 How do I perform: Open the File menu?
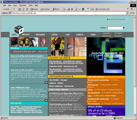click(5, 5)
